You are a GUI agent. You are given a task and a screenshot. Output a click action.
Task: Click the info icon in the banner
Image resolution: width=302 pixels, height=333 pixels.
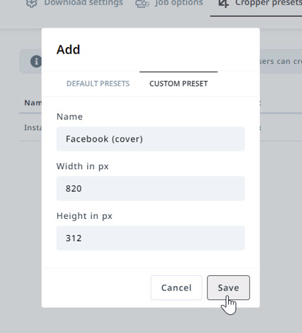(x=36, y=61)
